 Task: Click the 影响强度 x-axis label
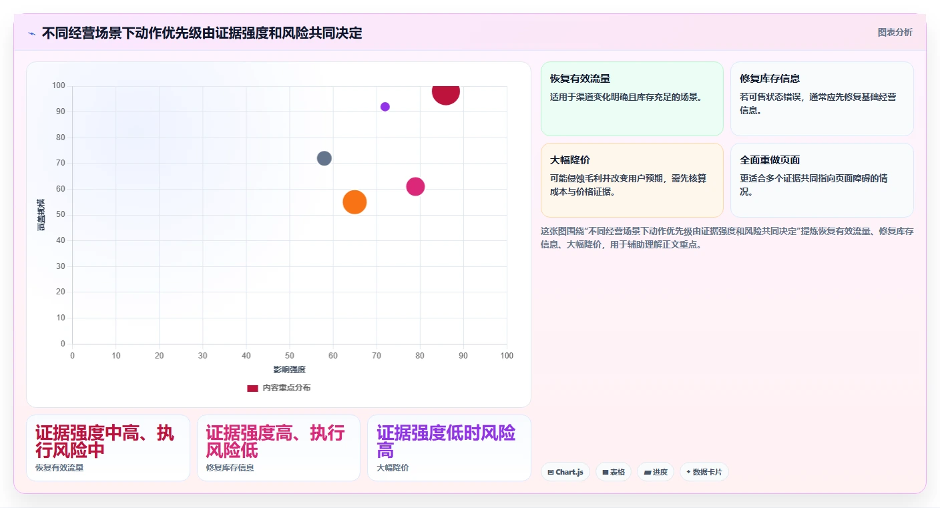289,370
